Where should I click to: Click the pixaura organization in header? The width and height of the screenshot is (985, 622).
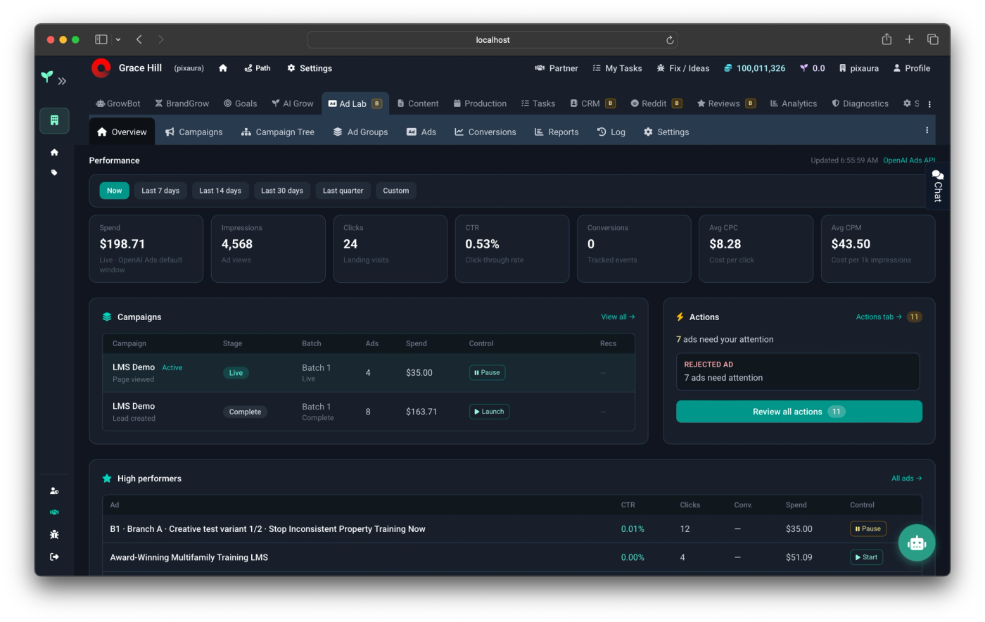(x=858, y=68)
